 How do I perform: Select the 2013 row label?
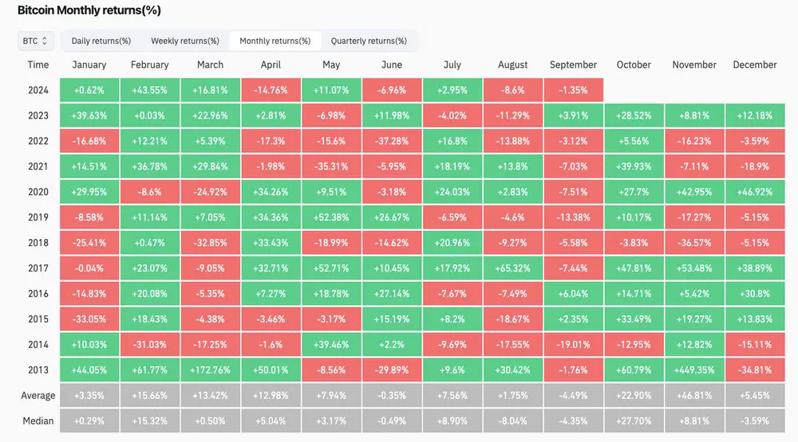point(38,370)
